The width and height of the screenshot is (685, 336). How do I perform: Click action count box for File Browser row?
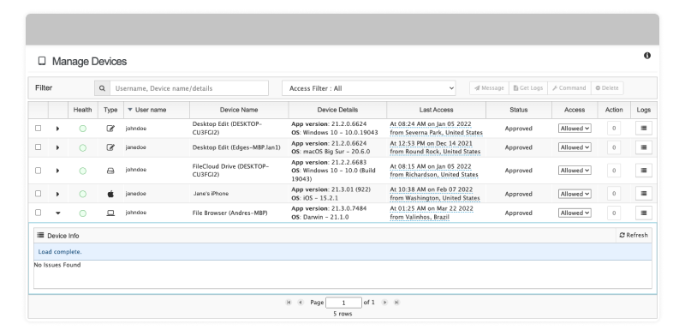[x=614, y=213]
